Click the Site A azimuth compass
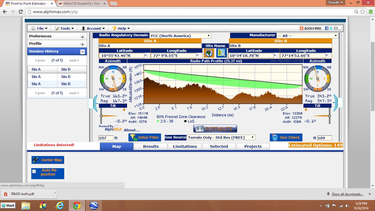375x211 pixels. click(113, 79)
